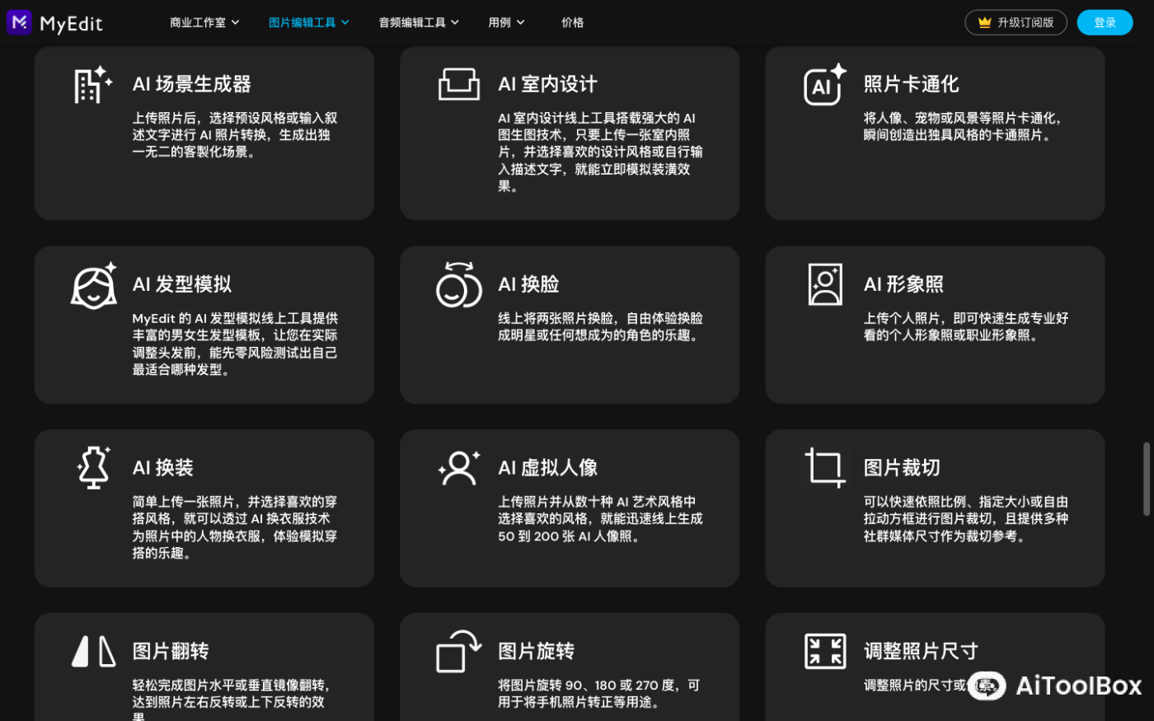
Task: Select the 图片编辑工具 menu item
Action: point(308,22)
